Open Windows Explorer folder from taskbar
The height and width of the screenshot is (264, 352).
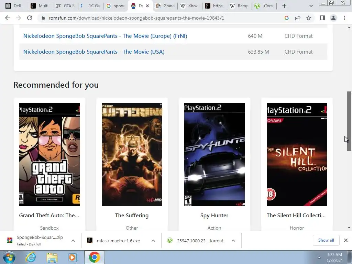click(x=52, y=257)
